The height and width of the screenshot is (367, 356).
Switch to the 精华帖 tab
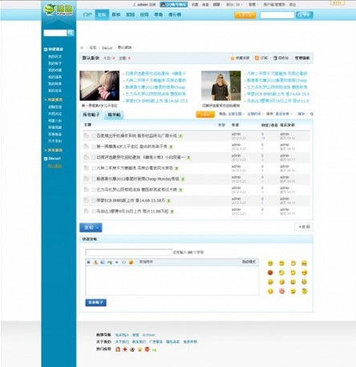coord(114,115)
